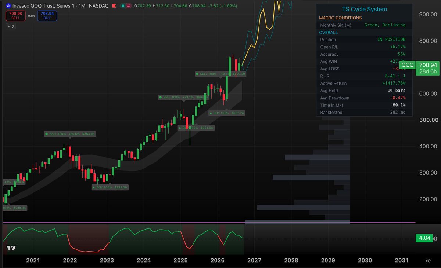Select the SELL 100% +55.6% $363.05 trade label

click(70, 134)
